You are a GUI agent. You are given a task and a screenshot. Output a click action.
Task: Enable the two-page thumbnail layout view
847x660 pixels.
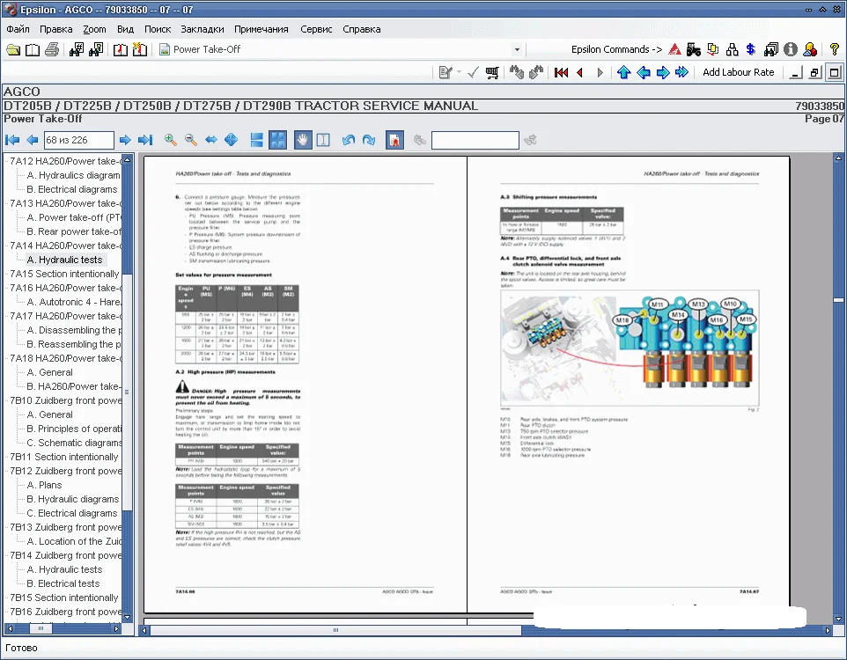click(277, 140)
